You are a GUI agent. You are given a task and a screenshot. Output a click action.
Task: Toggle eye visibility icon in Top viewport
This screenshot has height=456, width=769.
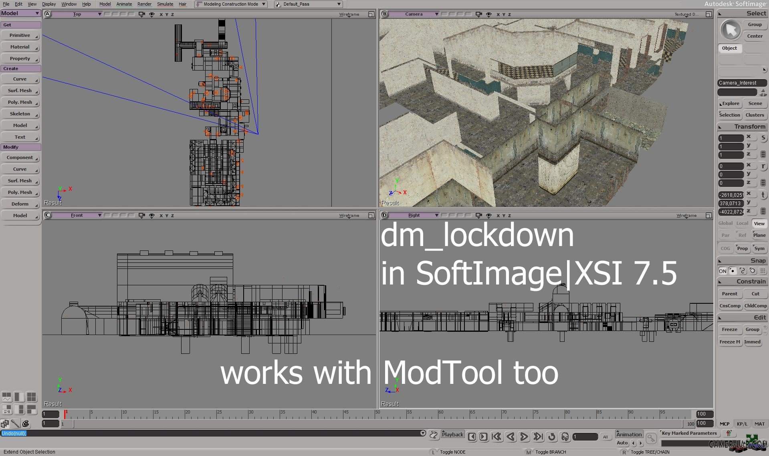152,14
